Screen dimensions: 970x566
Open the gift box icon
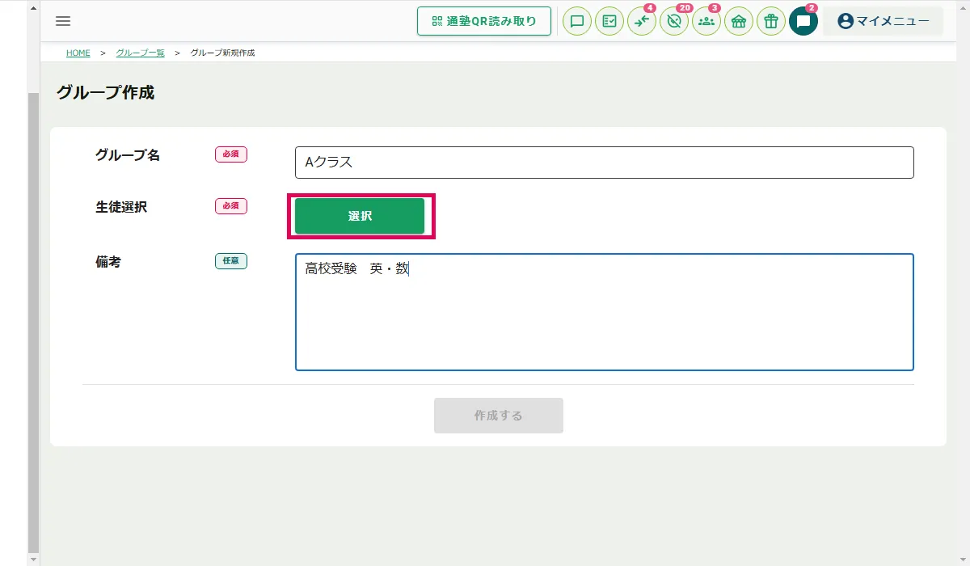771,22
